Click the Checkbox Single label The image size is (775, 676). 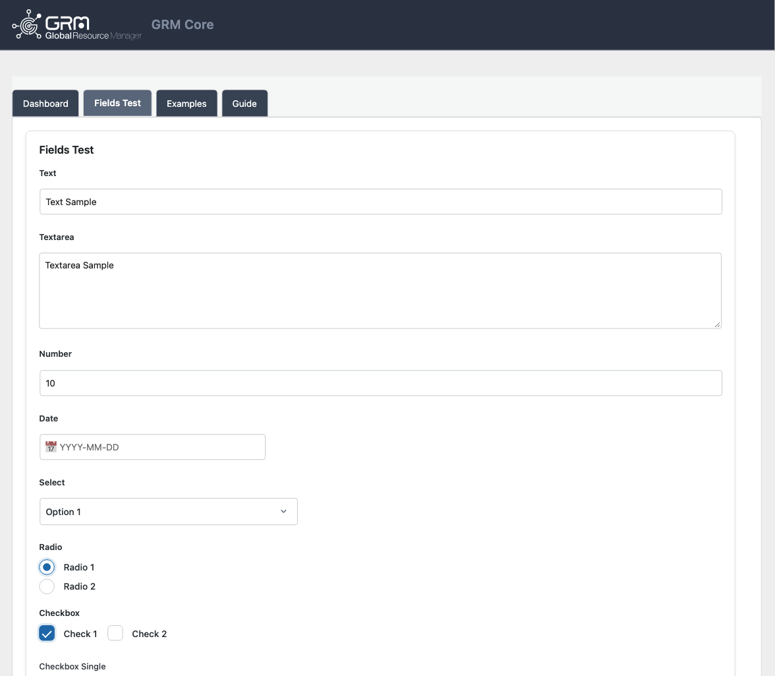[x=72, y=667]
